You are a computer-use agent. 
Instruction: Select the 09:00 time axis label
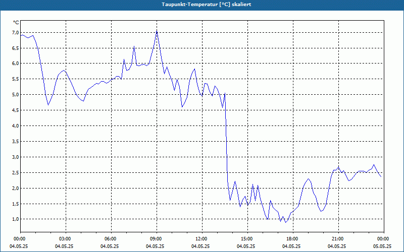(156, 239)
